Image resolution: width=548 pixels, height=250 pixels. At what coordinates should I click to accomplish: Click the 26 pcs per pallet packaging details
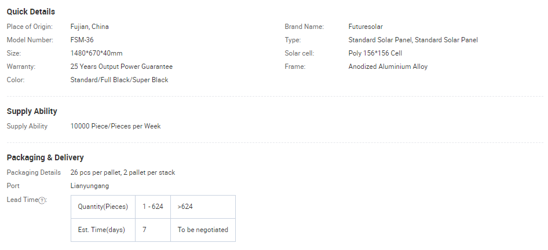pos(123,172)
